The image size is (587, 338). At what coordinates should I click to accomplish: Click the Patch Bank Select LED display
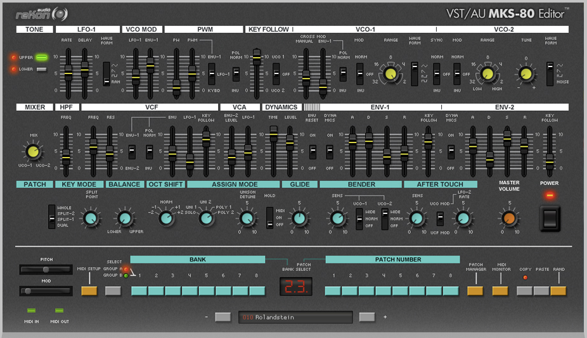pos(296,286)
